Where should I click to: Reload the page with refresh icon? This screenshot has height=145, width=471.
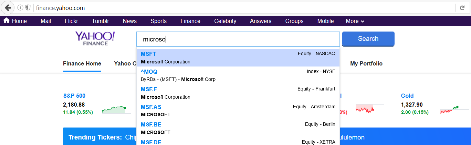pyautogui.click(x=462, y=8)
